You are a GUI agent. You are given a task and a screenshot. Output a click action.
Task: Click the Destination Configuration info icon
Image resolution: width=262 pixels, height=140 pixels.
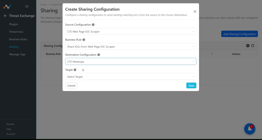click(x=99, y=55)
